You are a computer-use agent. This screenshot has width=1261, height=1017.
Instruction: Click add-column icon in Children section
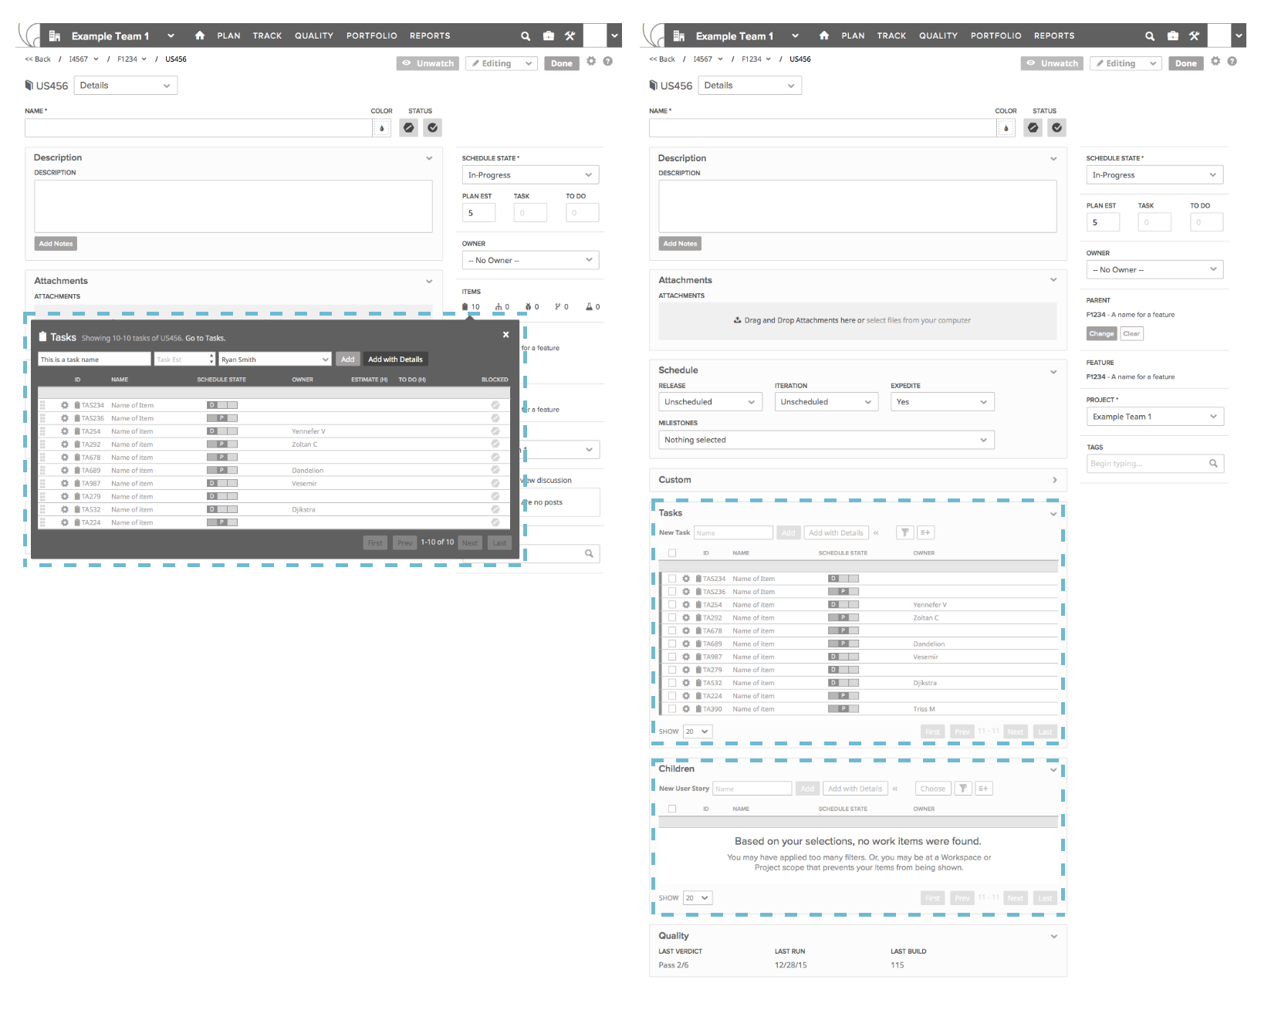click(x=983, y=789)
